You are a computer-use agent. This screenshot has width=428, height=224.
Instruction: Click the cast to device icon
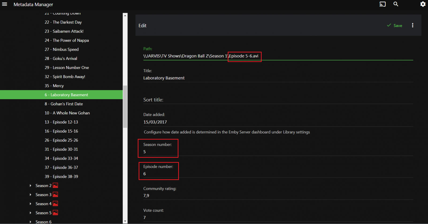pos(383,4)
